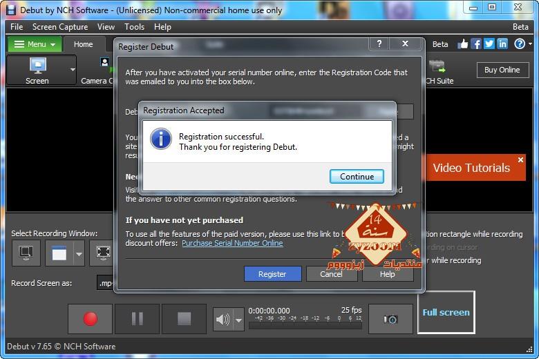Open the Help menu
Viewport: 539px width, 359px height.
[162, 27]
